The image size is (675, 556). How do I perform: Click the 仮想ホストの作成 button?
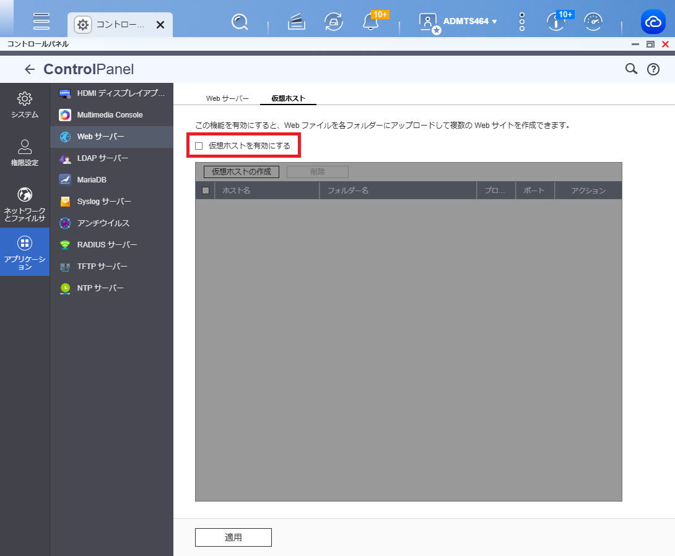coord(242,172)
